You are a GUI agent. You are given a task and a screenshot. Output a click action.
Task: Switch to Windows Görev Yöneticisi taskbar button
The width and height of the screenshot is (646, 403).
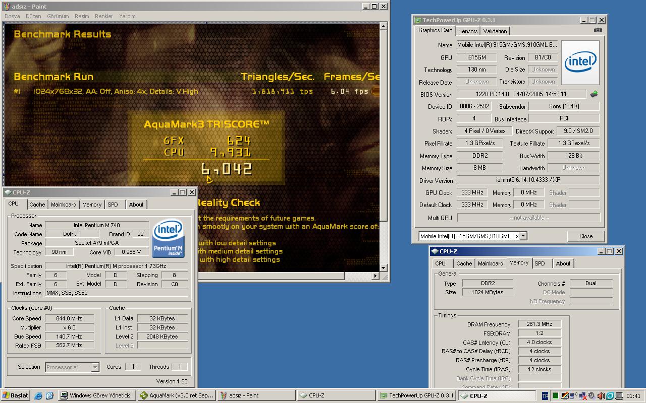[97, 396]
